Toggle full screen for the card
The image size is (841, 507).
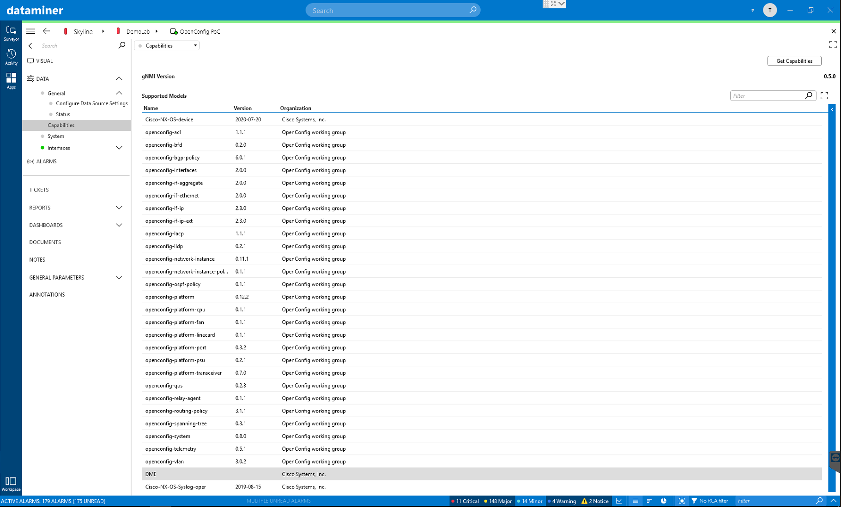pyautogui.click(x=833, y=45)
